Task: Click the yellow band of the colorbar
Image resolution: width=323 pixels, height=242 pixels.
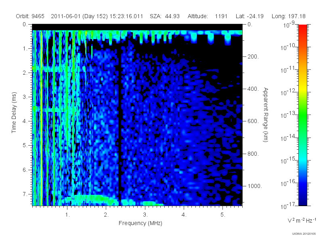Action: tap(303, 88)
